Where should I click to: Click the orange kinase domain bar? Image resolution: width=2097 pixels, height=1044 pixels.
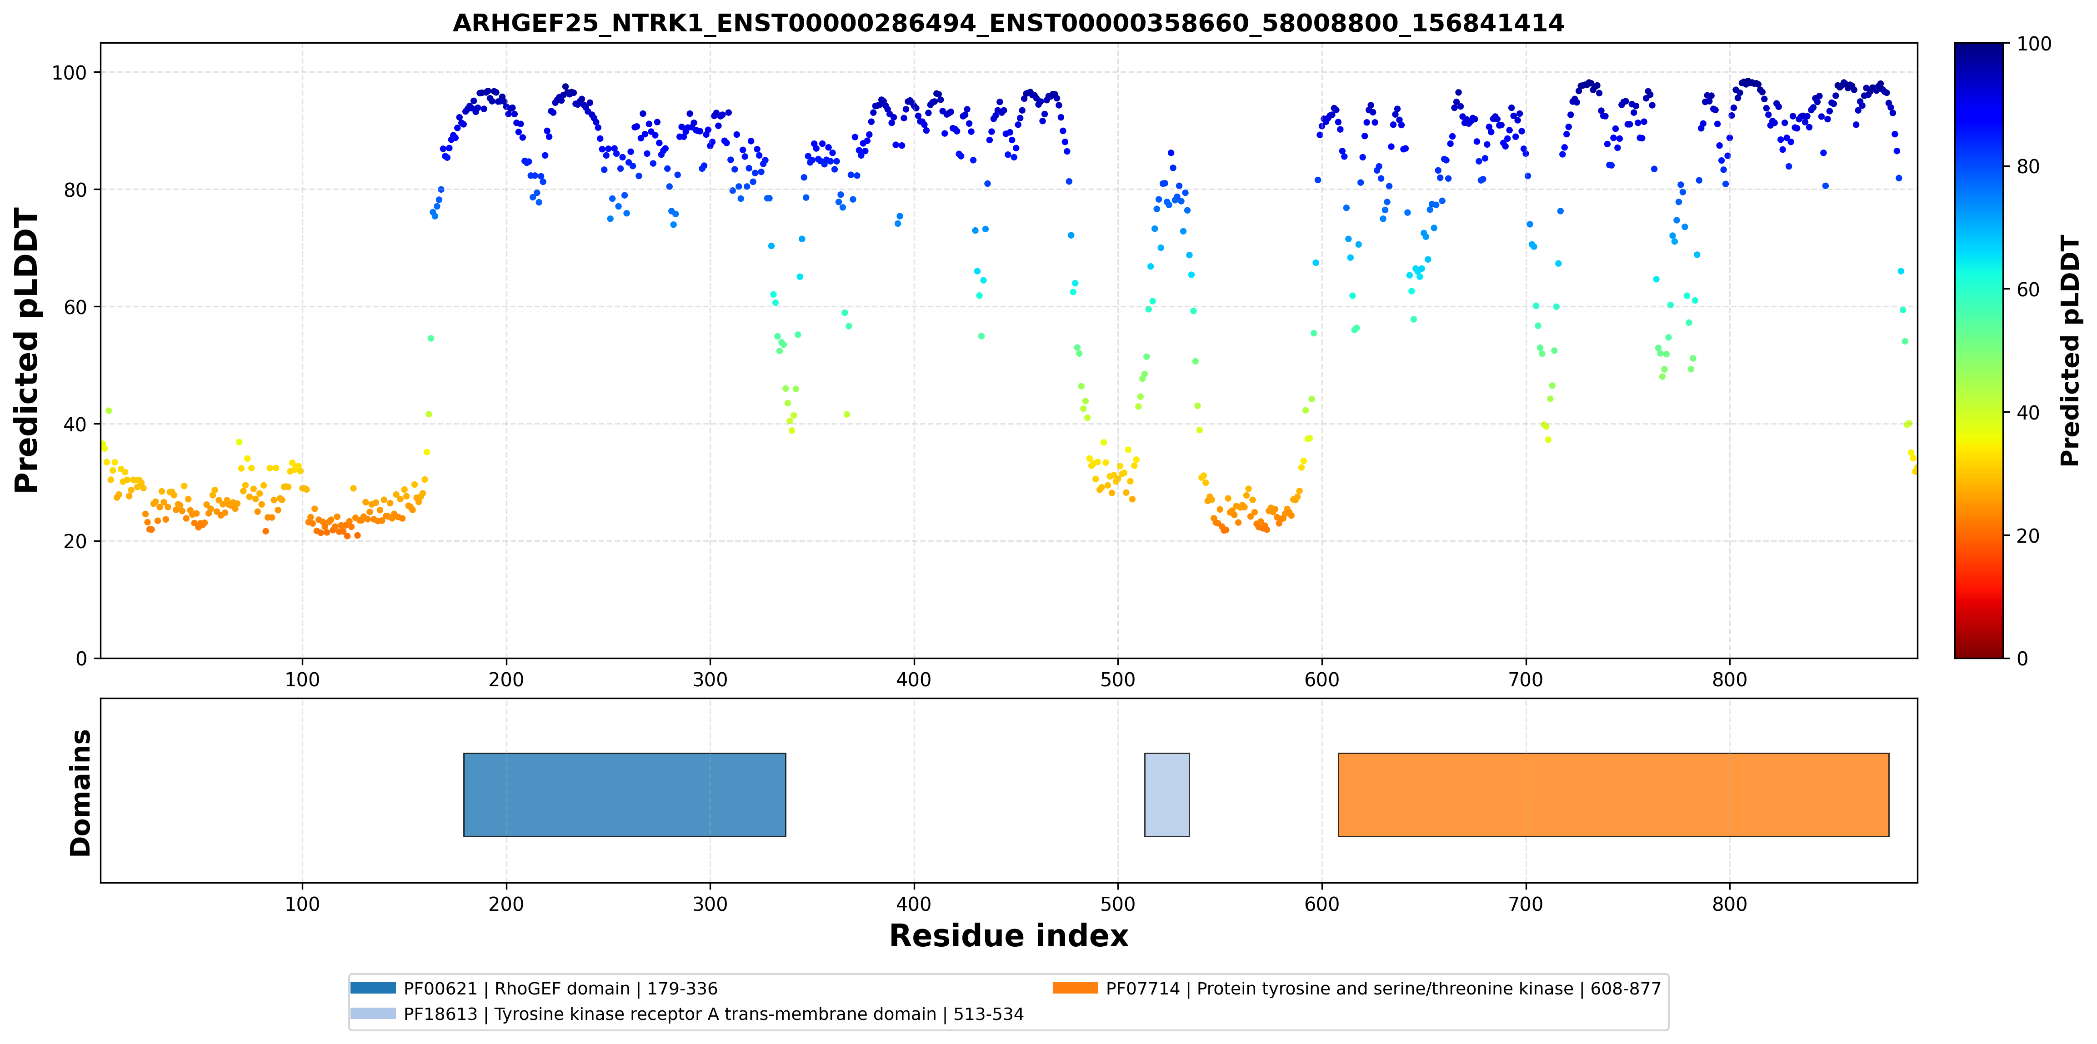pos(1613,794)
